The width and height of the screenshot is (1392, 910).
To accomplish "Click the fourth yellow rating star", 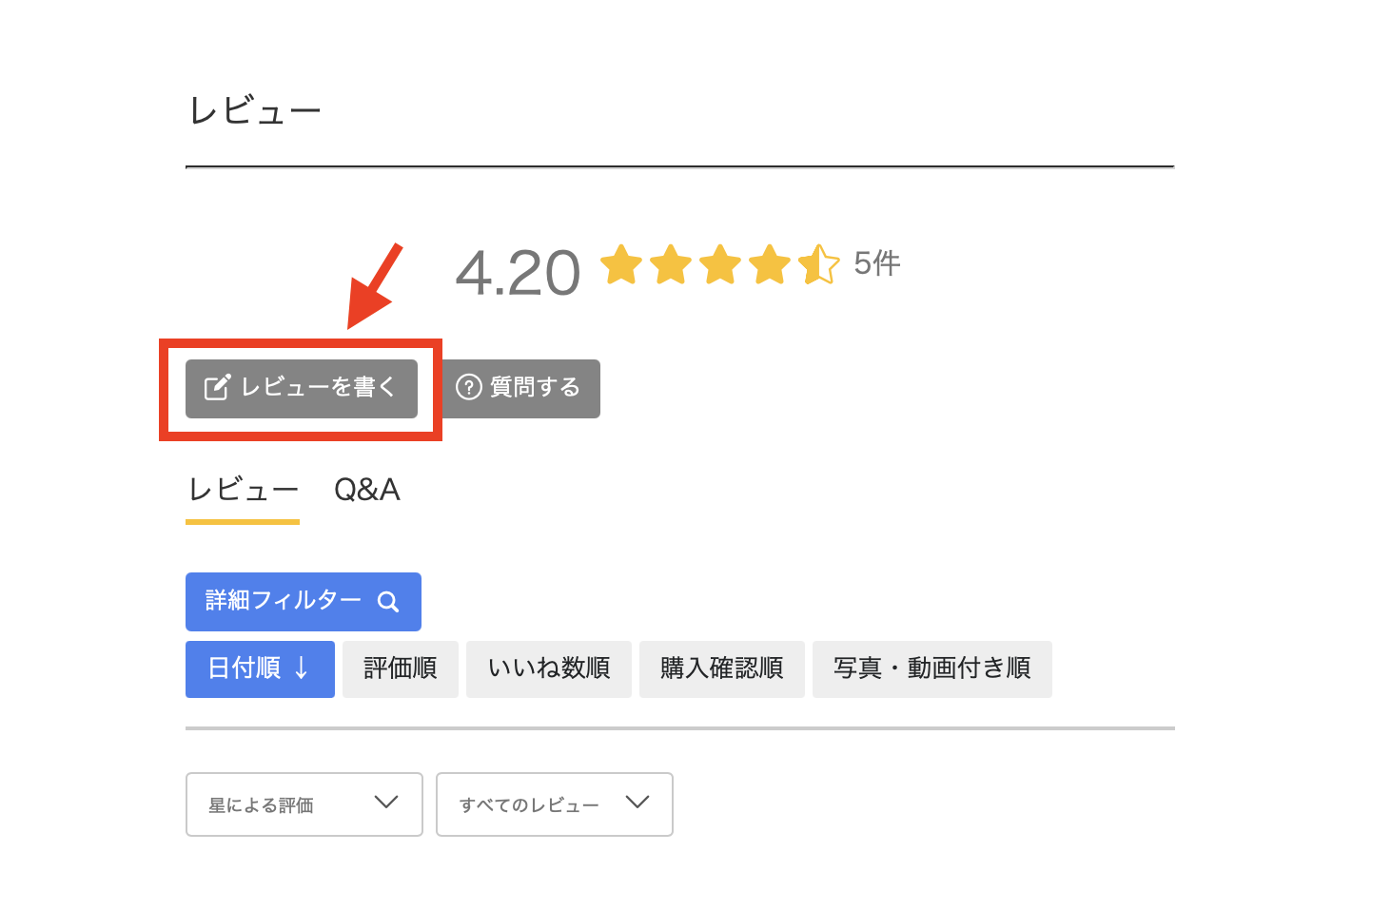I will [x=769, y=265].
